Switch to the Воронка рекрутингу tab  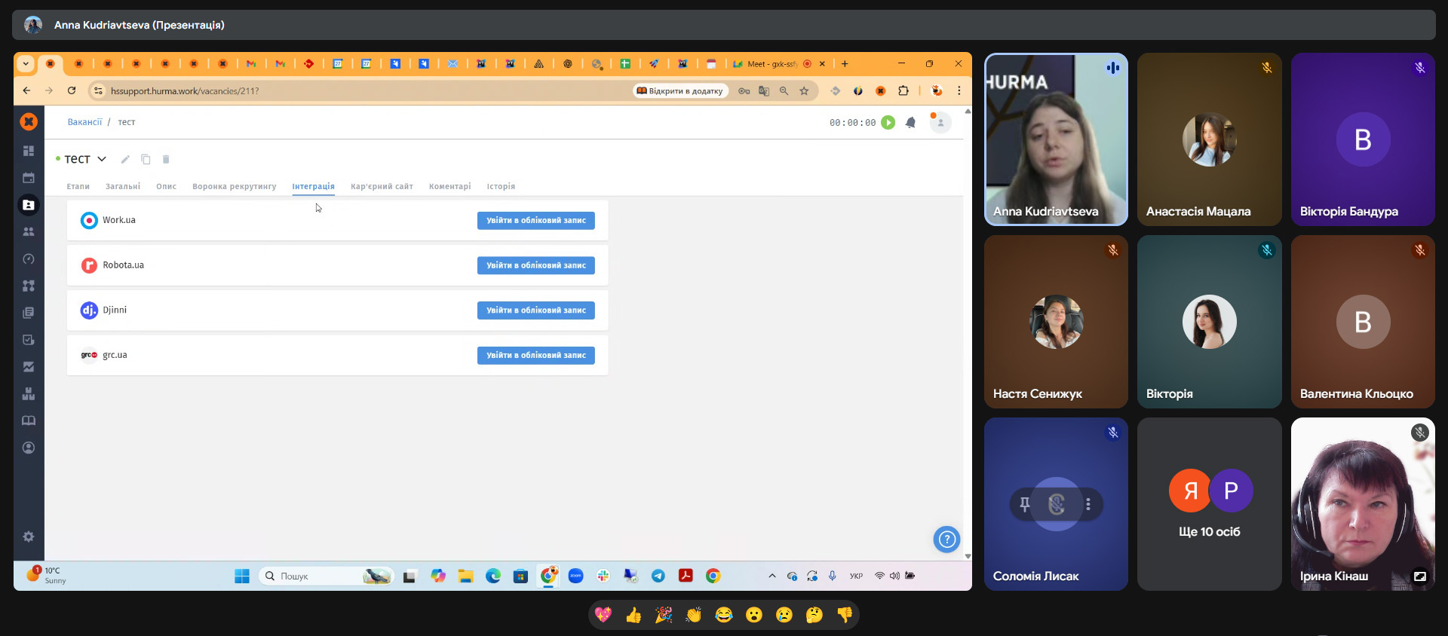pyautogui.click(x=234, y=186)
